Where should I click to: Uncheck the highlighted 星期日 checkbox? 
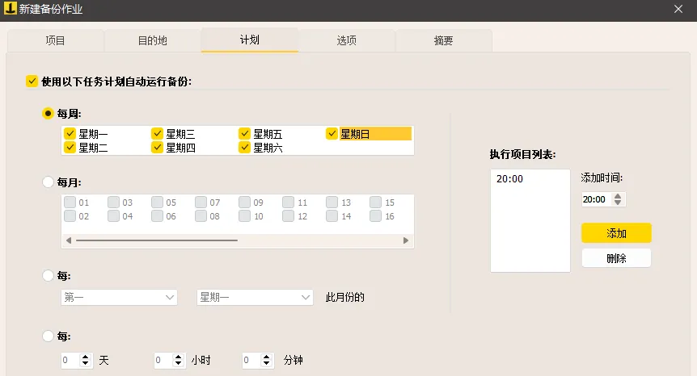pos(332,133)
